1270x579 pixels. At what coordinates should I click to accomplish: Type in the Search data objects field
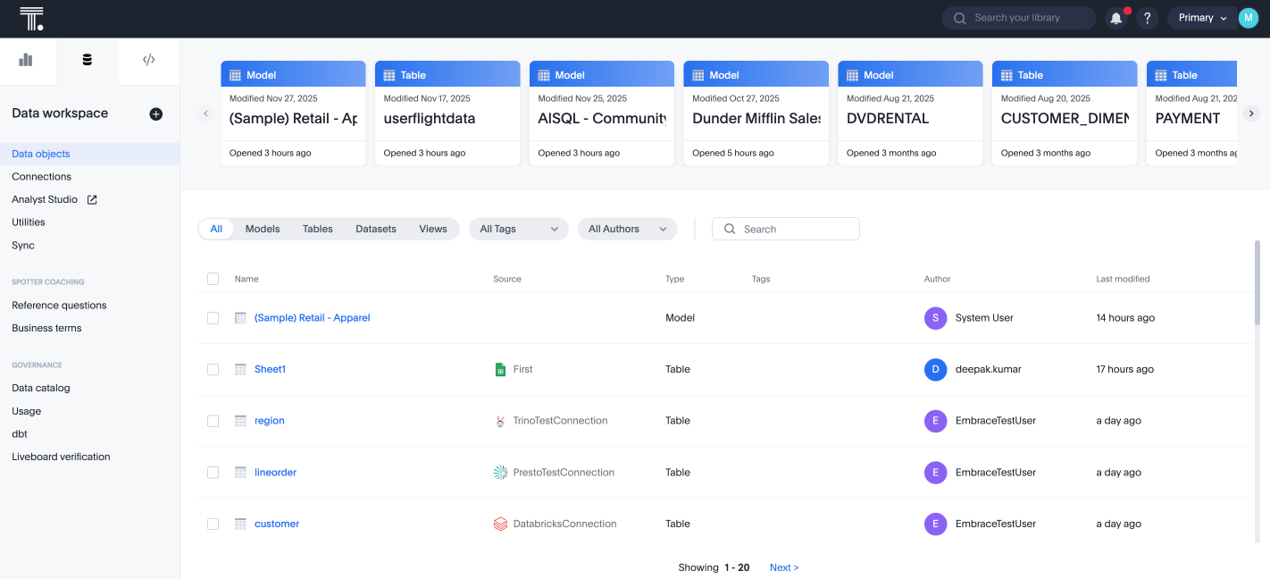pyautogui.click(x=786, y=229)
